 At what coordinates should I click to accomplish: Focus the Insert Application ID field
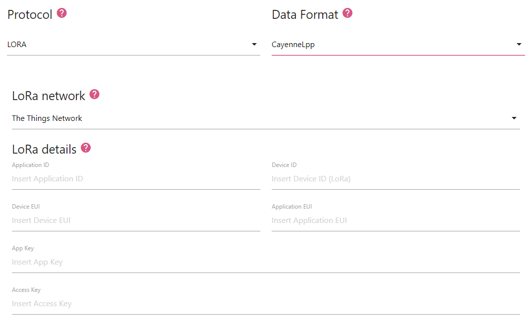136,179
